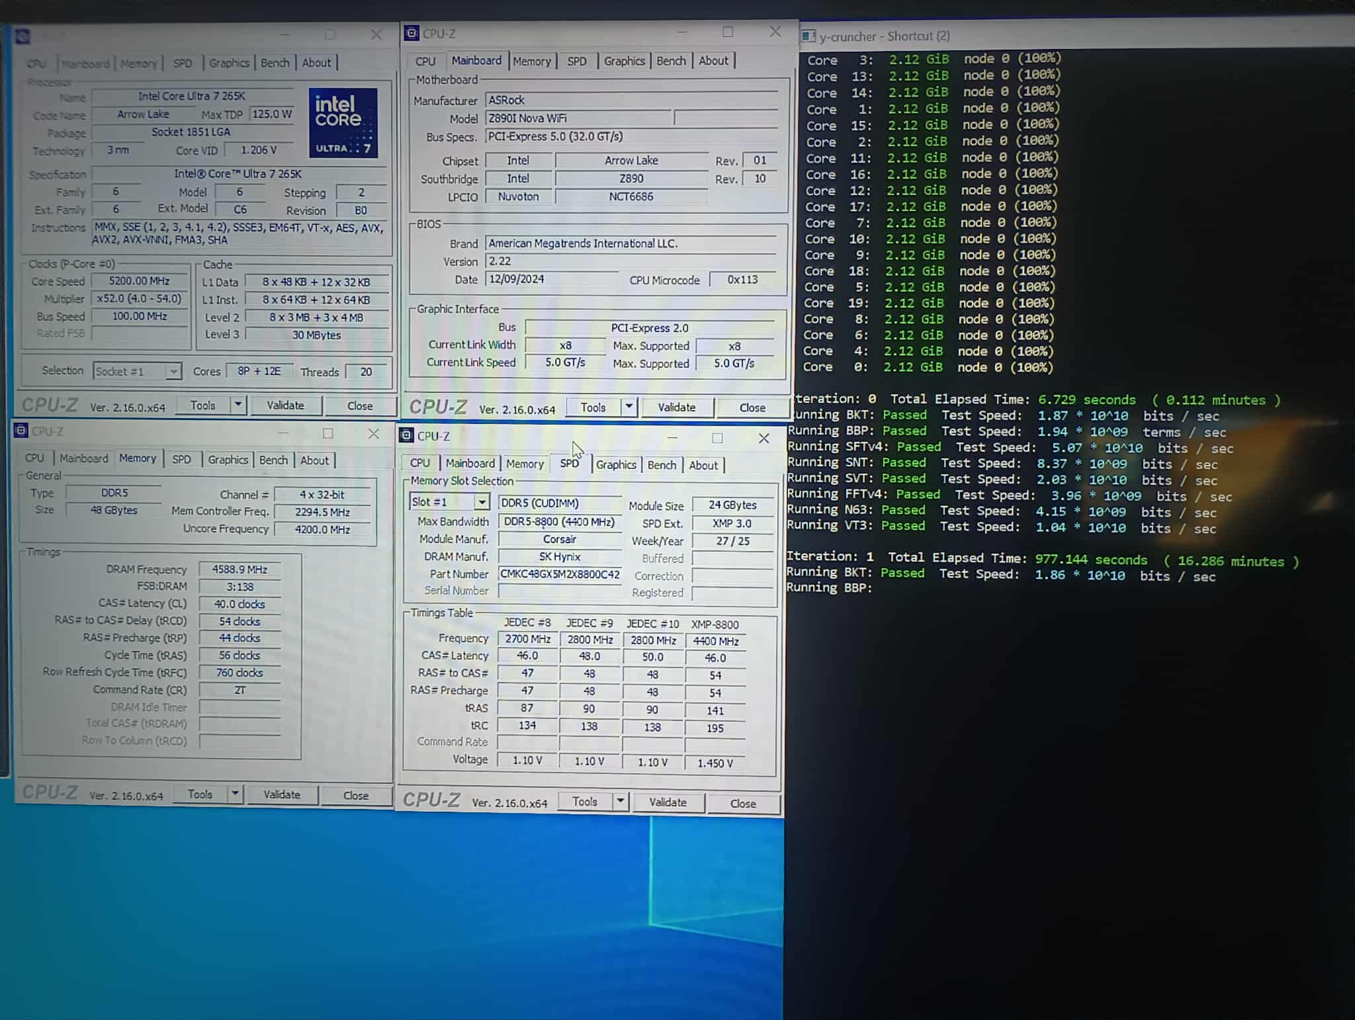The image size is (1355, 1020).
Task: Click CPU-Z app icon in Memory window title
Action: [x=21, y=431]
